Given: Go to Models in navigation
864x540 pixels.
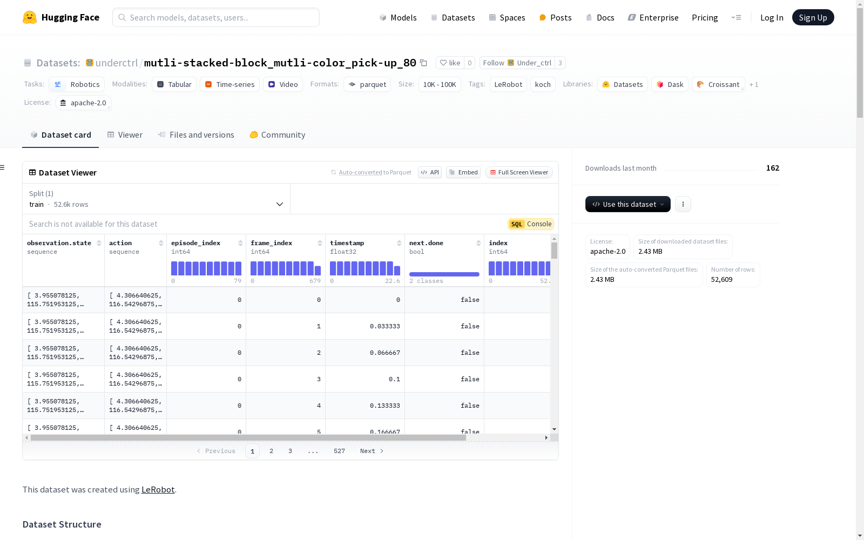Looking at the screenshot, I should 398,17.
